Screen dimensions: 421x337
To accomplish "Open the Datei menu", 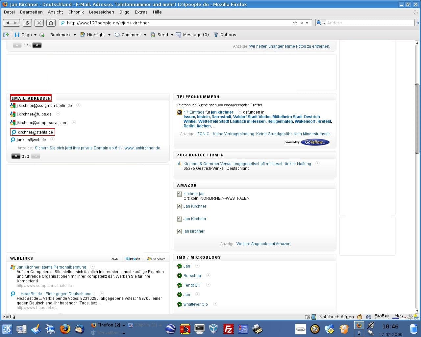I will click(x=9, y=12).
